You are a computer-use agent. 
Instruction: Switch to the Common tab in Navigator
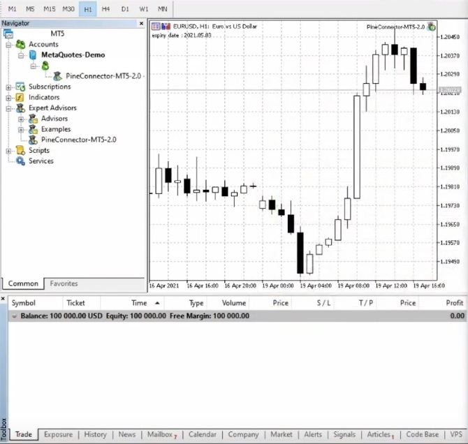click(x=23, y=283)
